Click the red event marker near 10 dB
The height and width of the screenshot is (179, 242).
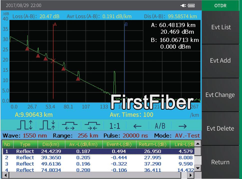78,79
